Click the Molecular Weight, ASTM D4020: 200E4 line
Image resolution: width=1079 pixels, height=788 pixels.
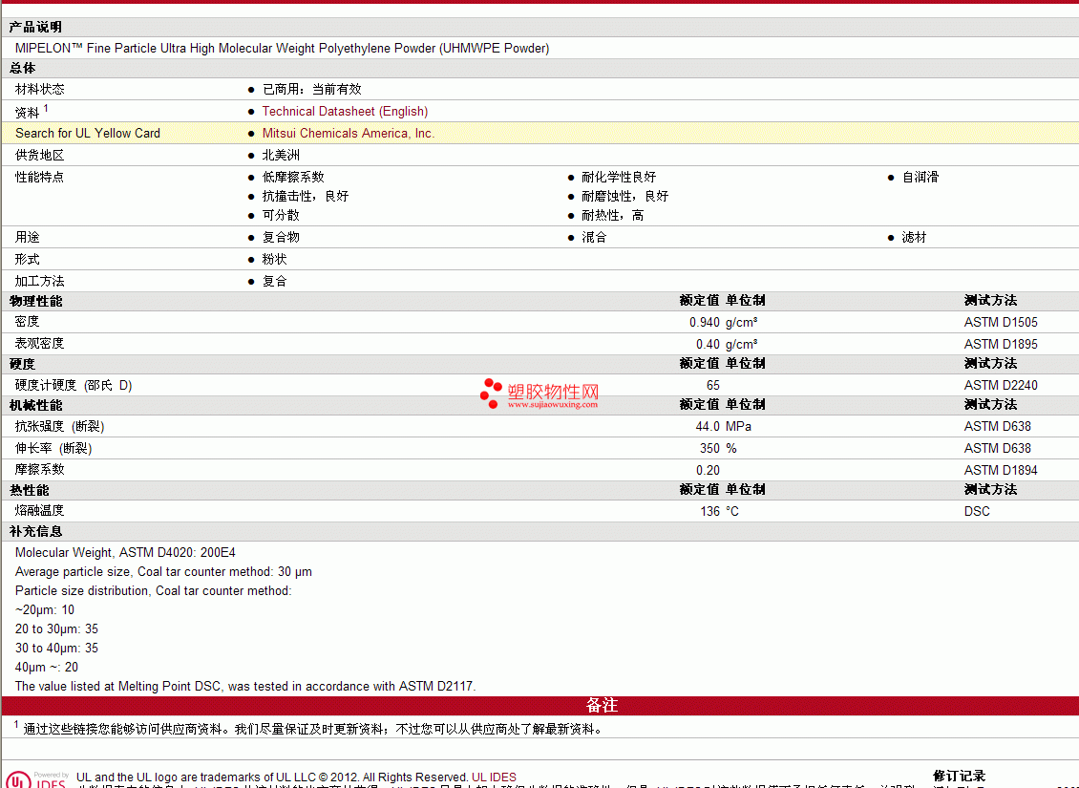(125, 553)
